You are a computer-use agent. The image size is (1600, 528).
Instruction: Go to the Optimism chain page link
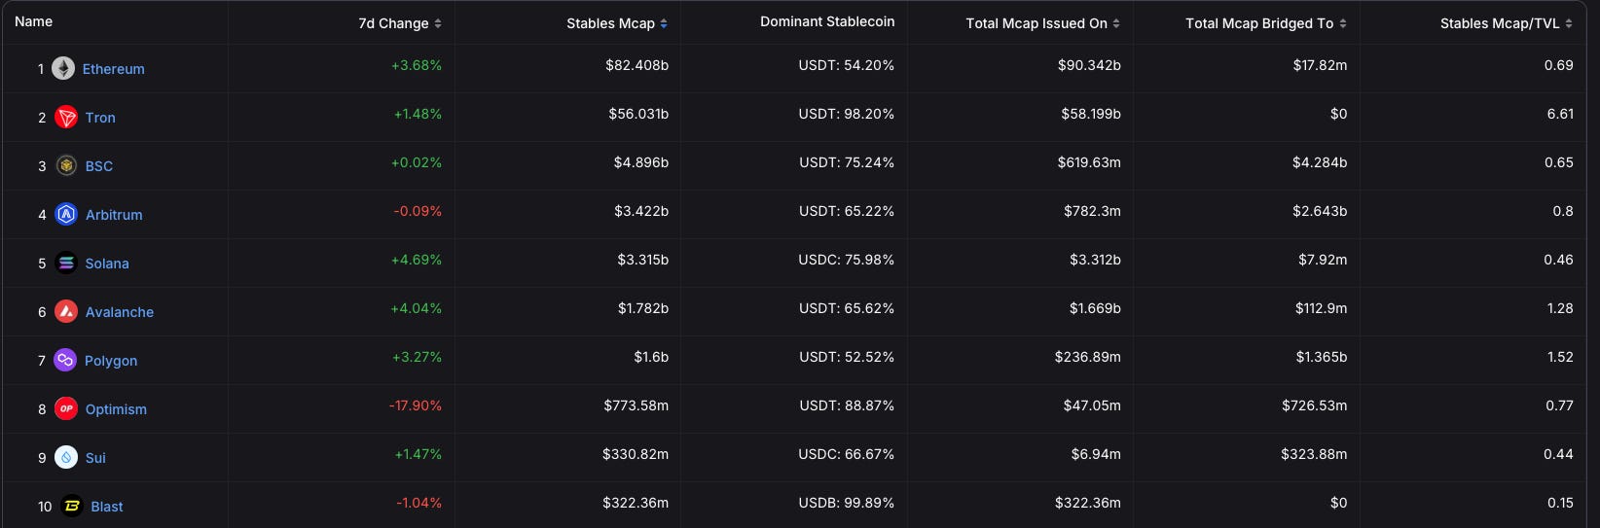point(116,409)
